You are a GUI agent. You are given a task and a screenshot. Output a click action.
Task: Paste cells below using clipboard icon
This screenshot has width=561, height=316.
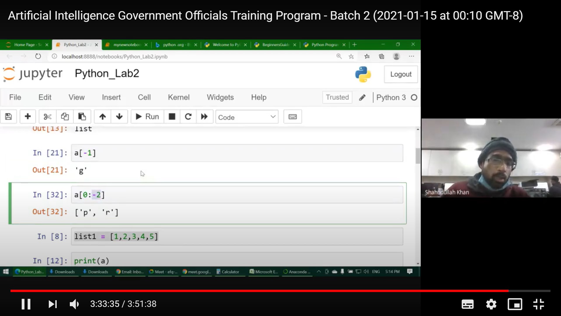click(x=82, y=117)
